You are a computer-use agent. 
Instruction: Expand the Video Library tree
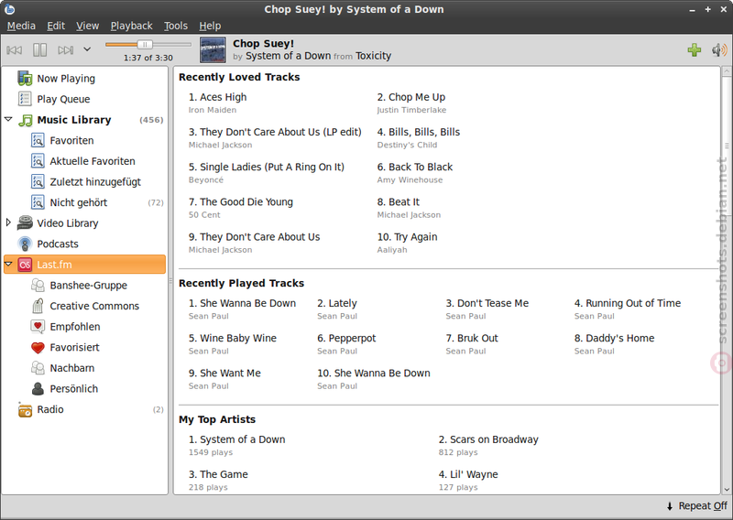click(8, 222)
